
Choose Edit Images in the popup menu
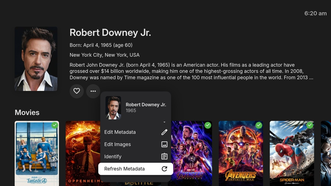(118, 144)
